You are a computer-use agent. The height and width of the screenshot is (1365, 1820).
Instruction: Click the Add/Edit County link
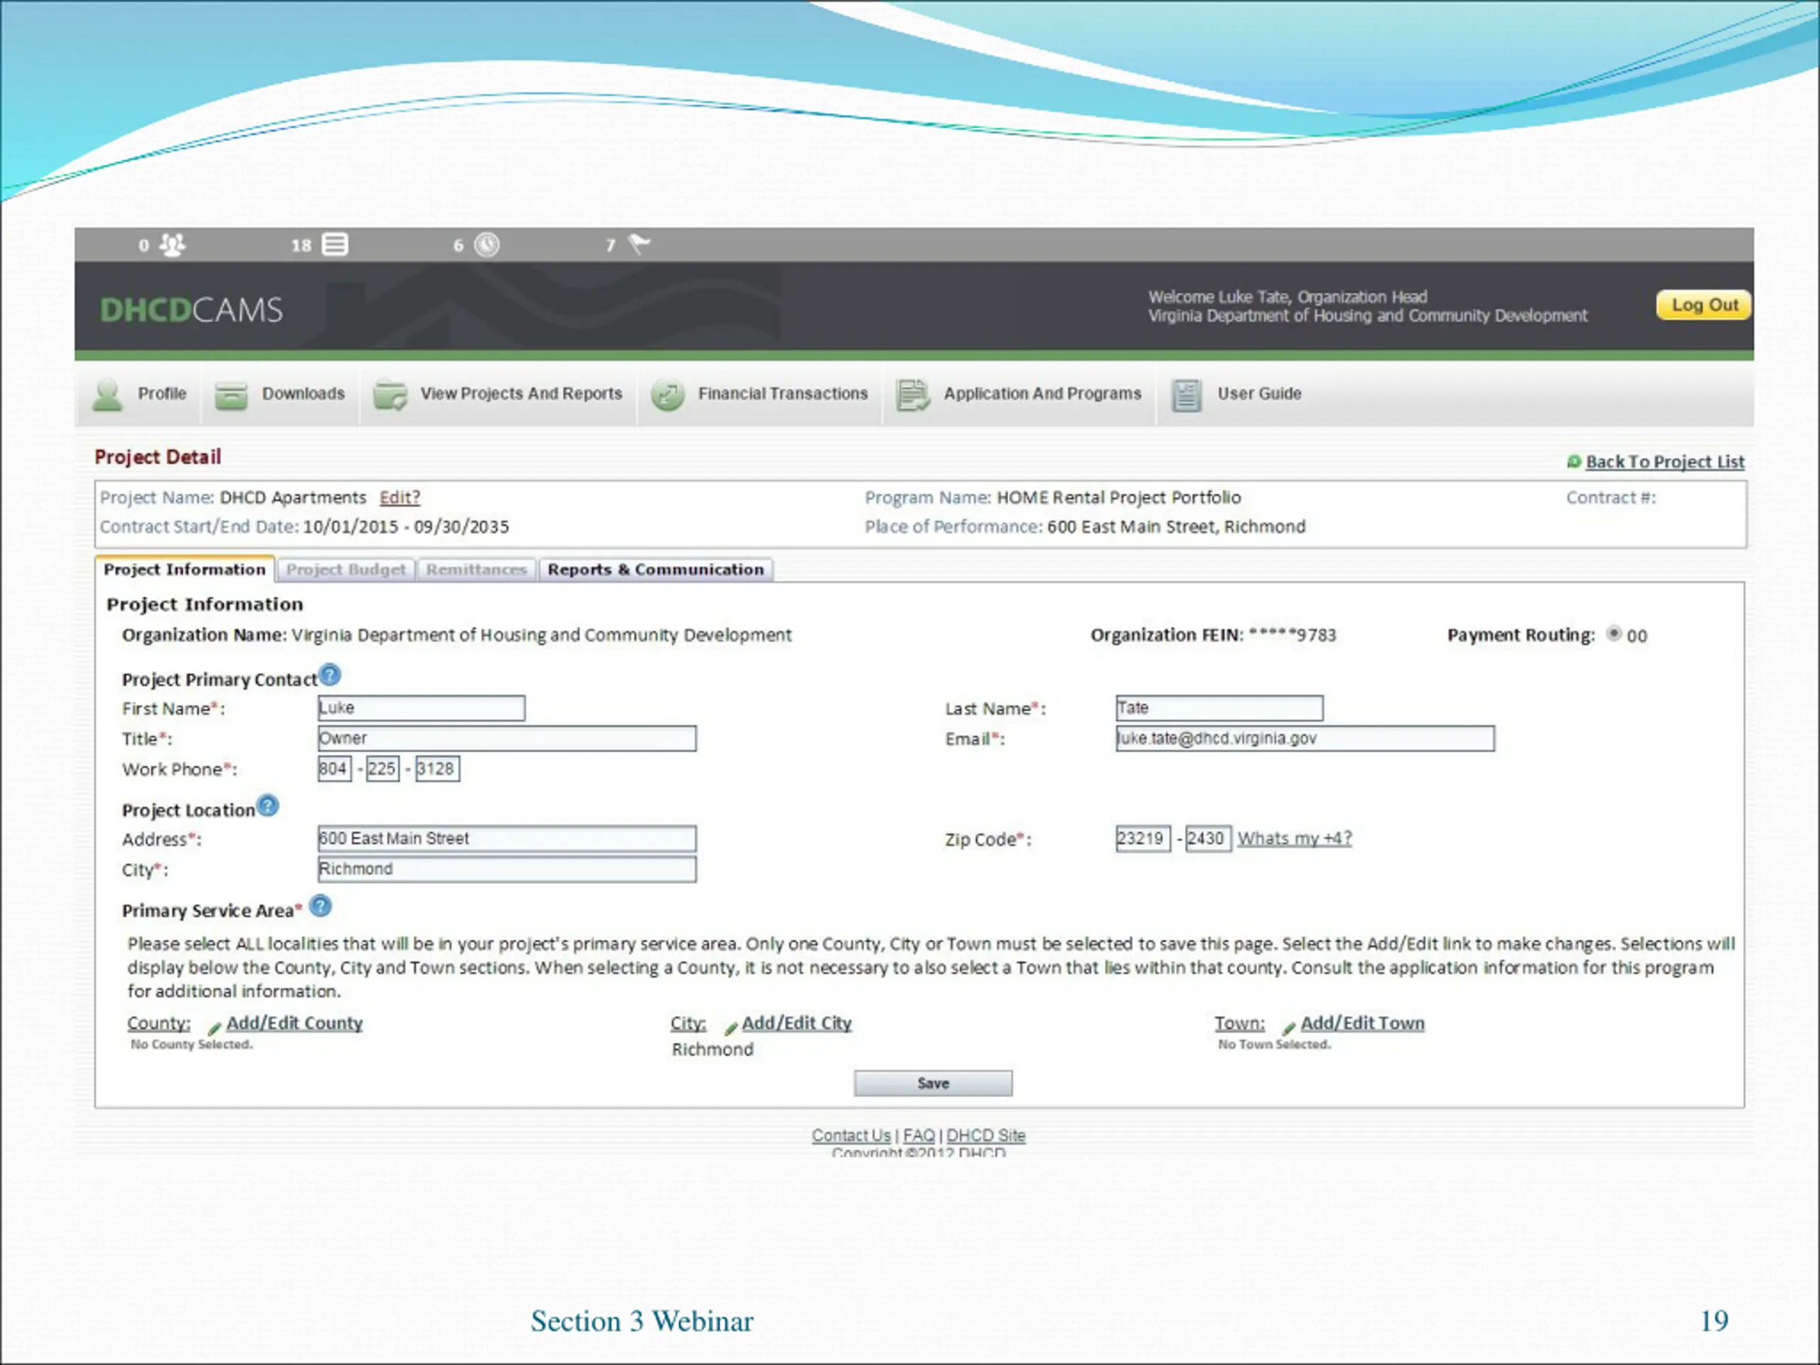coord(294,1023)
